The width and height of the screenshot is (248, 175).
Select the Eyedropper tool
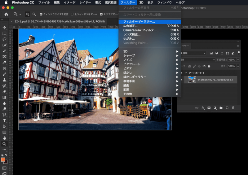click(4, 63)
